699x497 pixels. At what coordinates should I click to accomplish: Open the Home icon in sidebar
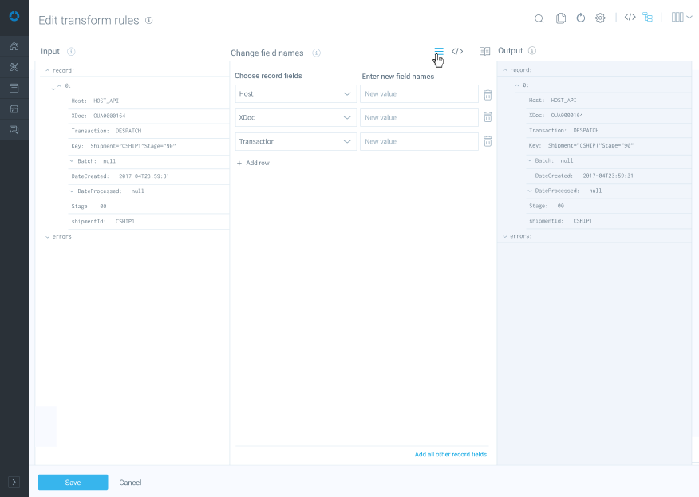[14, 46]
